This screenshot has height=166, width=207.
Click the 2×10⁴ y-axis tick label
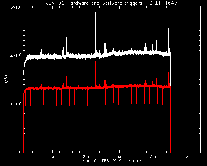(16, 55)
